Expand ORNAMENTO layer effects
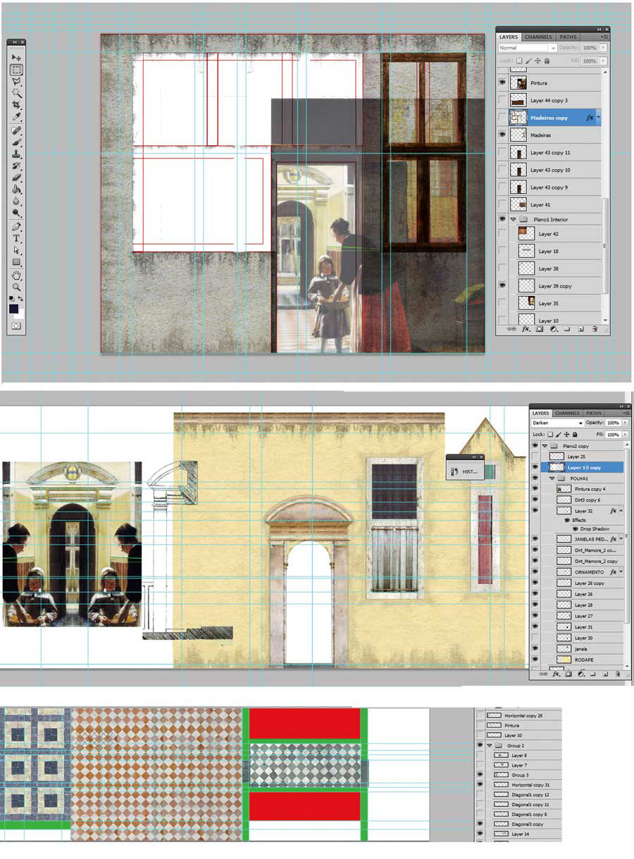 [x=621, y=572]
